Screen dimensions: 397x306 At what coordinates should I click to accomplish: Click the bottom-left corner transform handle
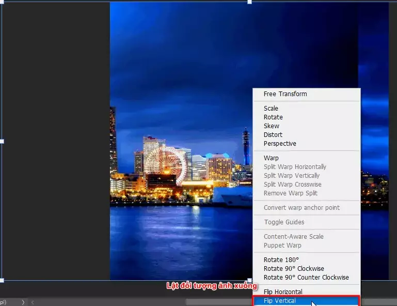[x=2, y=280]
